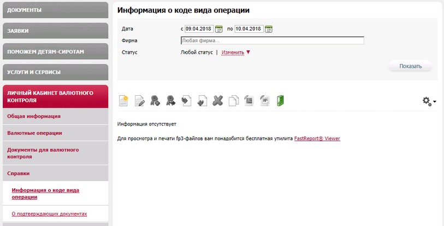Open 'О подтверждающих документах' link
The height and width of the screenshot is (226, 444).
49,214
